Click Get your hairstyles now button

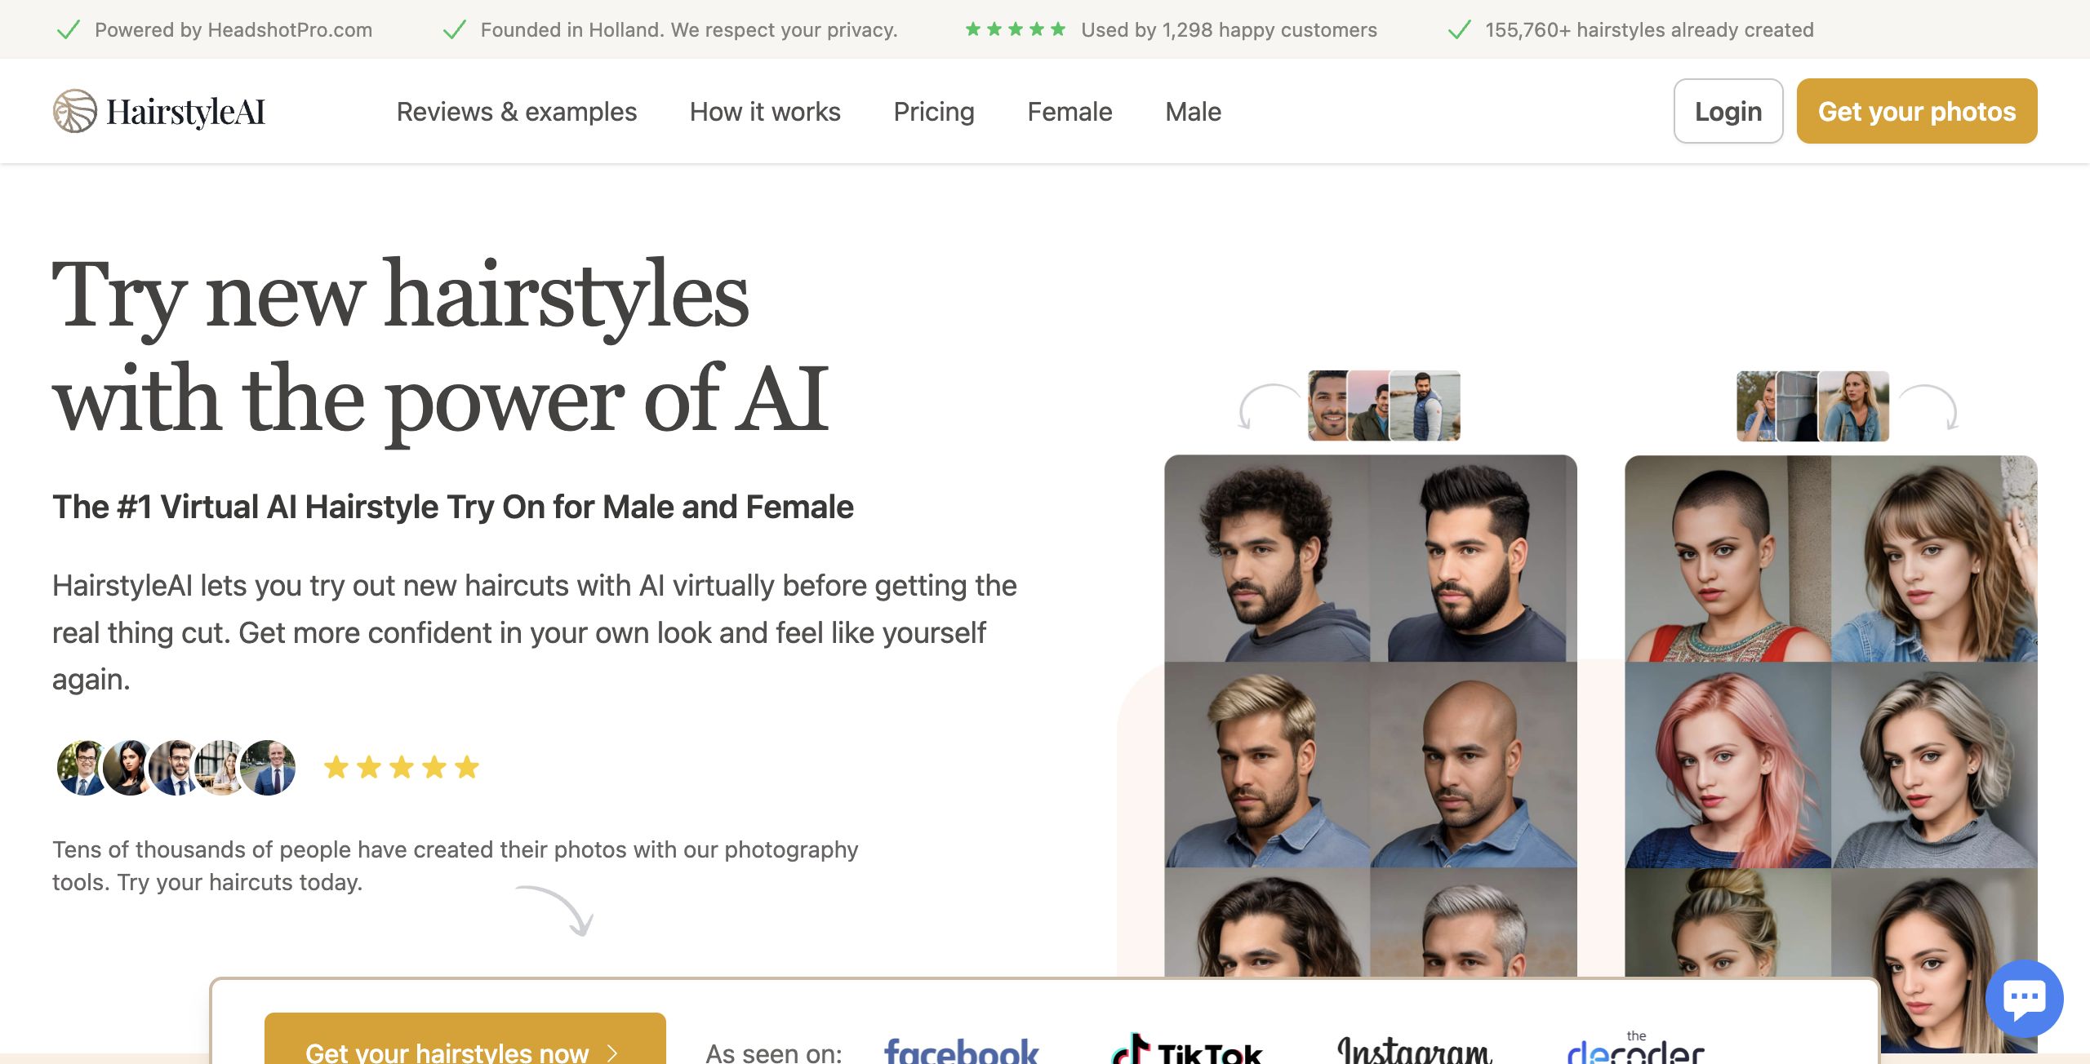pyautogui.click(x=465, y=1039)
